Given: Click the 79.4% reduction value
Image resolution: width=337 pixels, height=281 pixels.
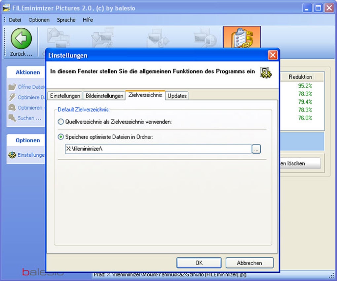Looking at the screenshot, I should (x=305, y=102).
